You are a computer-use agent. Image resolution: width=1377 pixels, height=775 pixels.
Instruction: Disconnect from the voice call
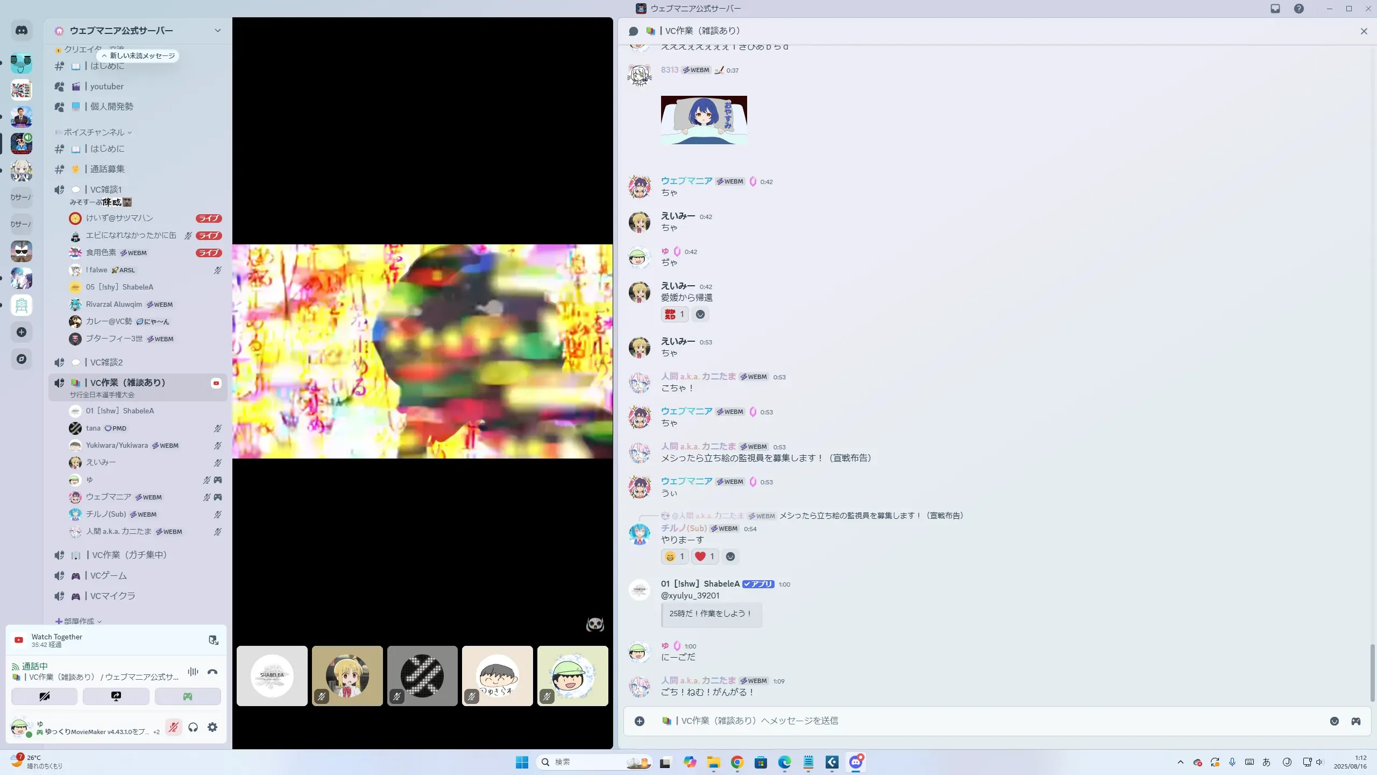coord(212,672)
